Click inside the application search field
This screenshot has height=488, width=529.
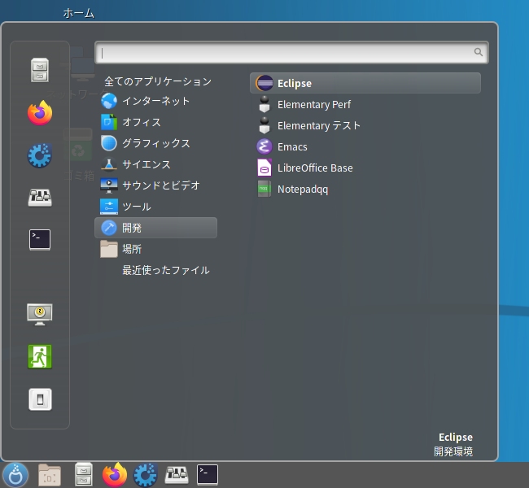(x=291, y=52)
